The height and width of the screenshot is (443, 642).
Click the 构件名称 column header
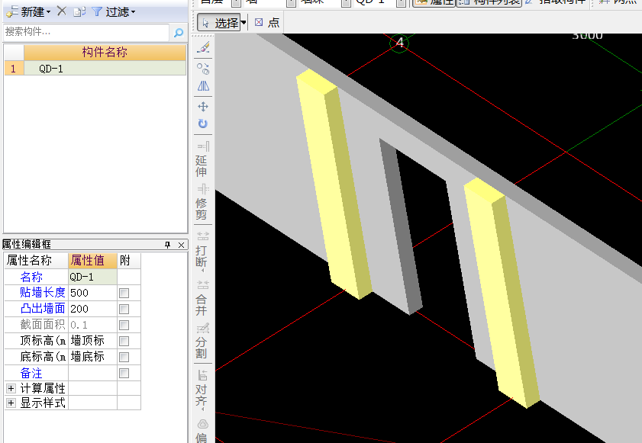click(105, 53)
